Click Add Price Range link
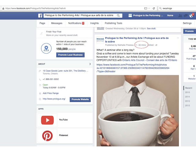This screenshot has height=152, width=196. pos(51,93)
